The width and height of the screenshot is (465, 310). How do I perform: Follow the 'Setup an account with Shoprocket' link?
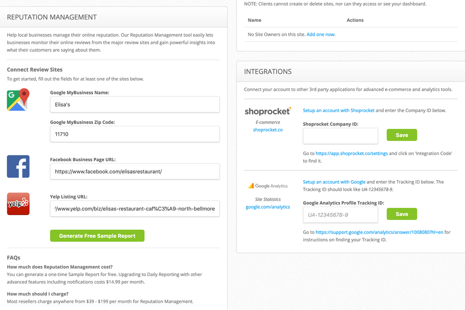click(x=339, y=110)
